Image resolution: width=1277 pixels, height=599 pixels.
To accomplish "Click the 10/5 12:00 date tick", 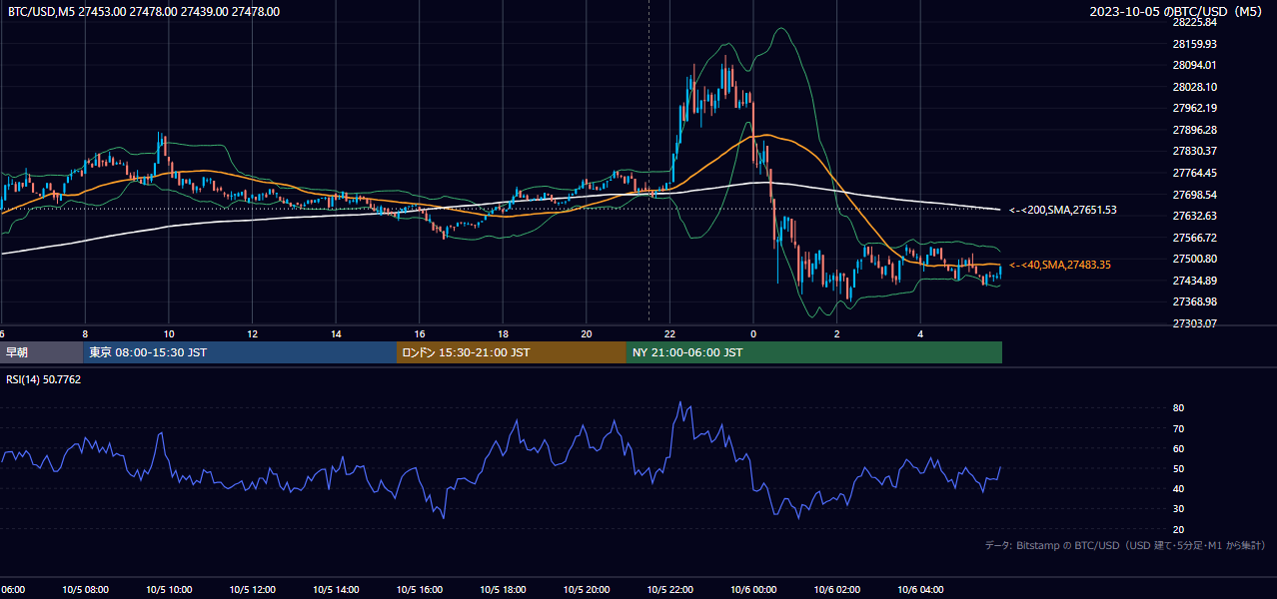I will point(252,590).
